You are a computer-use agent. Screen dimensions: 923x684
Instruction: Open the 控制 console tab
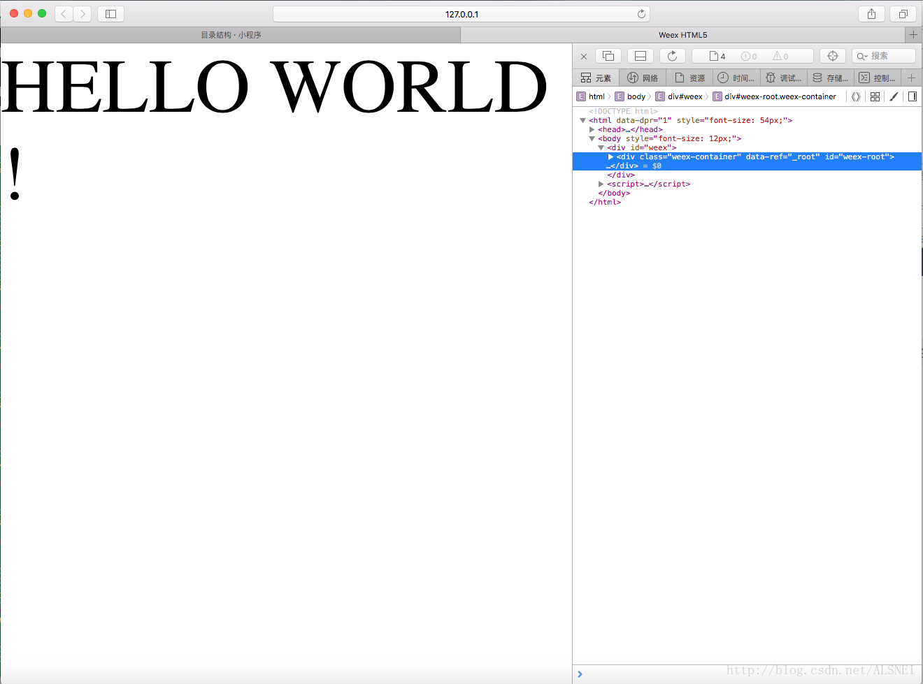click(878, 78)
